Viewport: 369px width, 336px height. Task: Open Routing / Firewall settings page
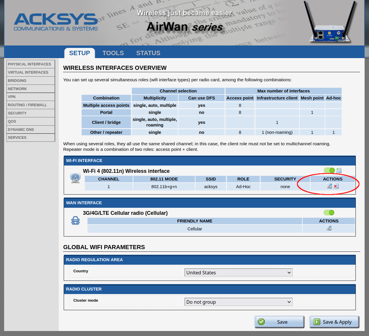coord(27,105)
